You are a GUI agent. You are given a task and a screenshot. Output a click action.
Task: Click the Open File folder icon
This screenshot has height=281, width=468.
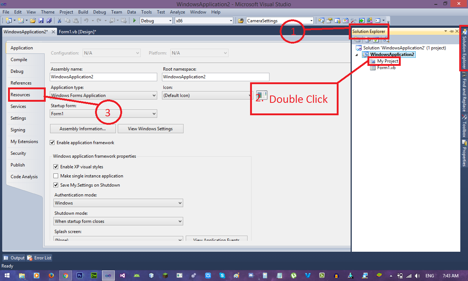pyautogui.click(x=33, y=20)
